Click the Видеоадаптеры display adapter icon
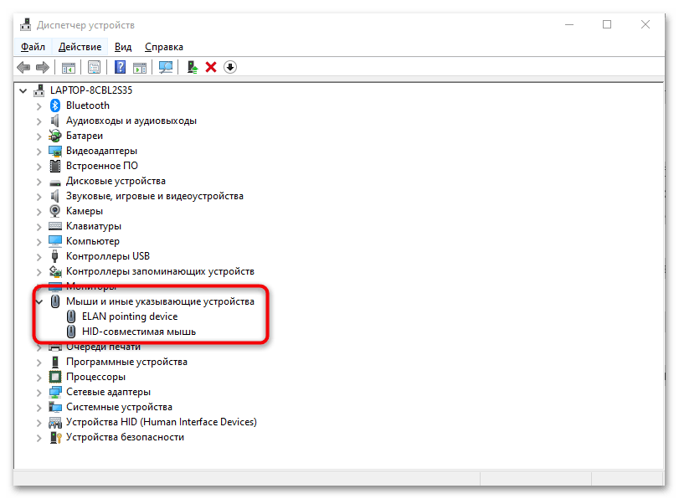 pyautogui.click(x=55, y=151)
